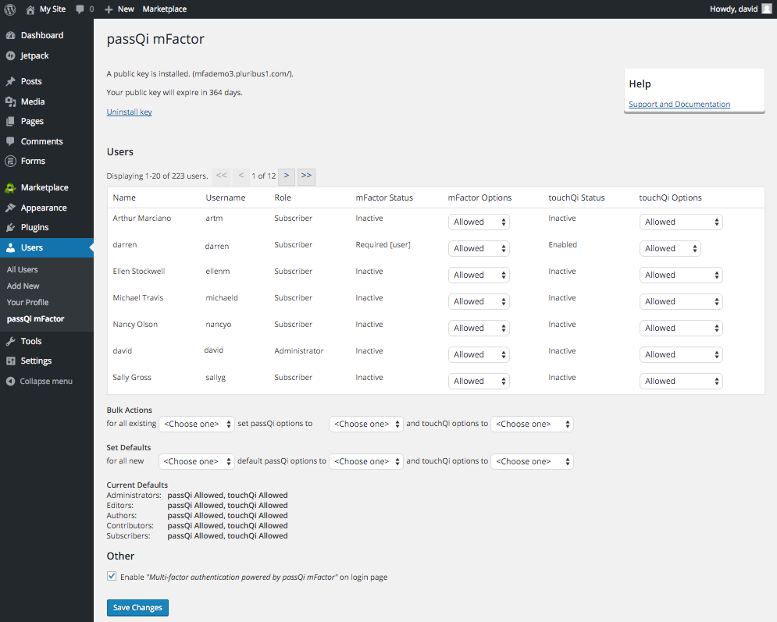Toggle the multi-factor login page checkbox
The width and height of the screenshot is (777, 622).
(112, 577)
